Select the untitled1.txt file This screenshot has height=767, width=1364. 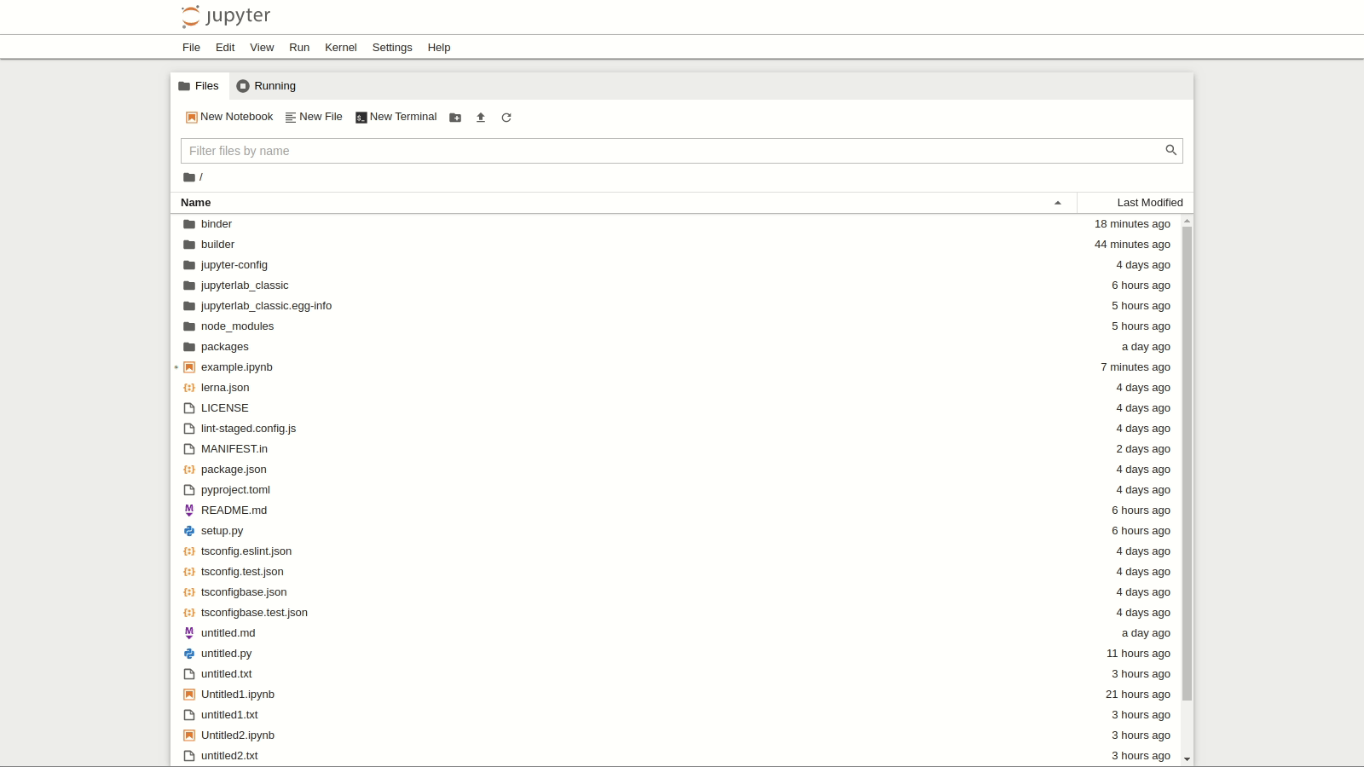point(677,715)
